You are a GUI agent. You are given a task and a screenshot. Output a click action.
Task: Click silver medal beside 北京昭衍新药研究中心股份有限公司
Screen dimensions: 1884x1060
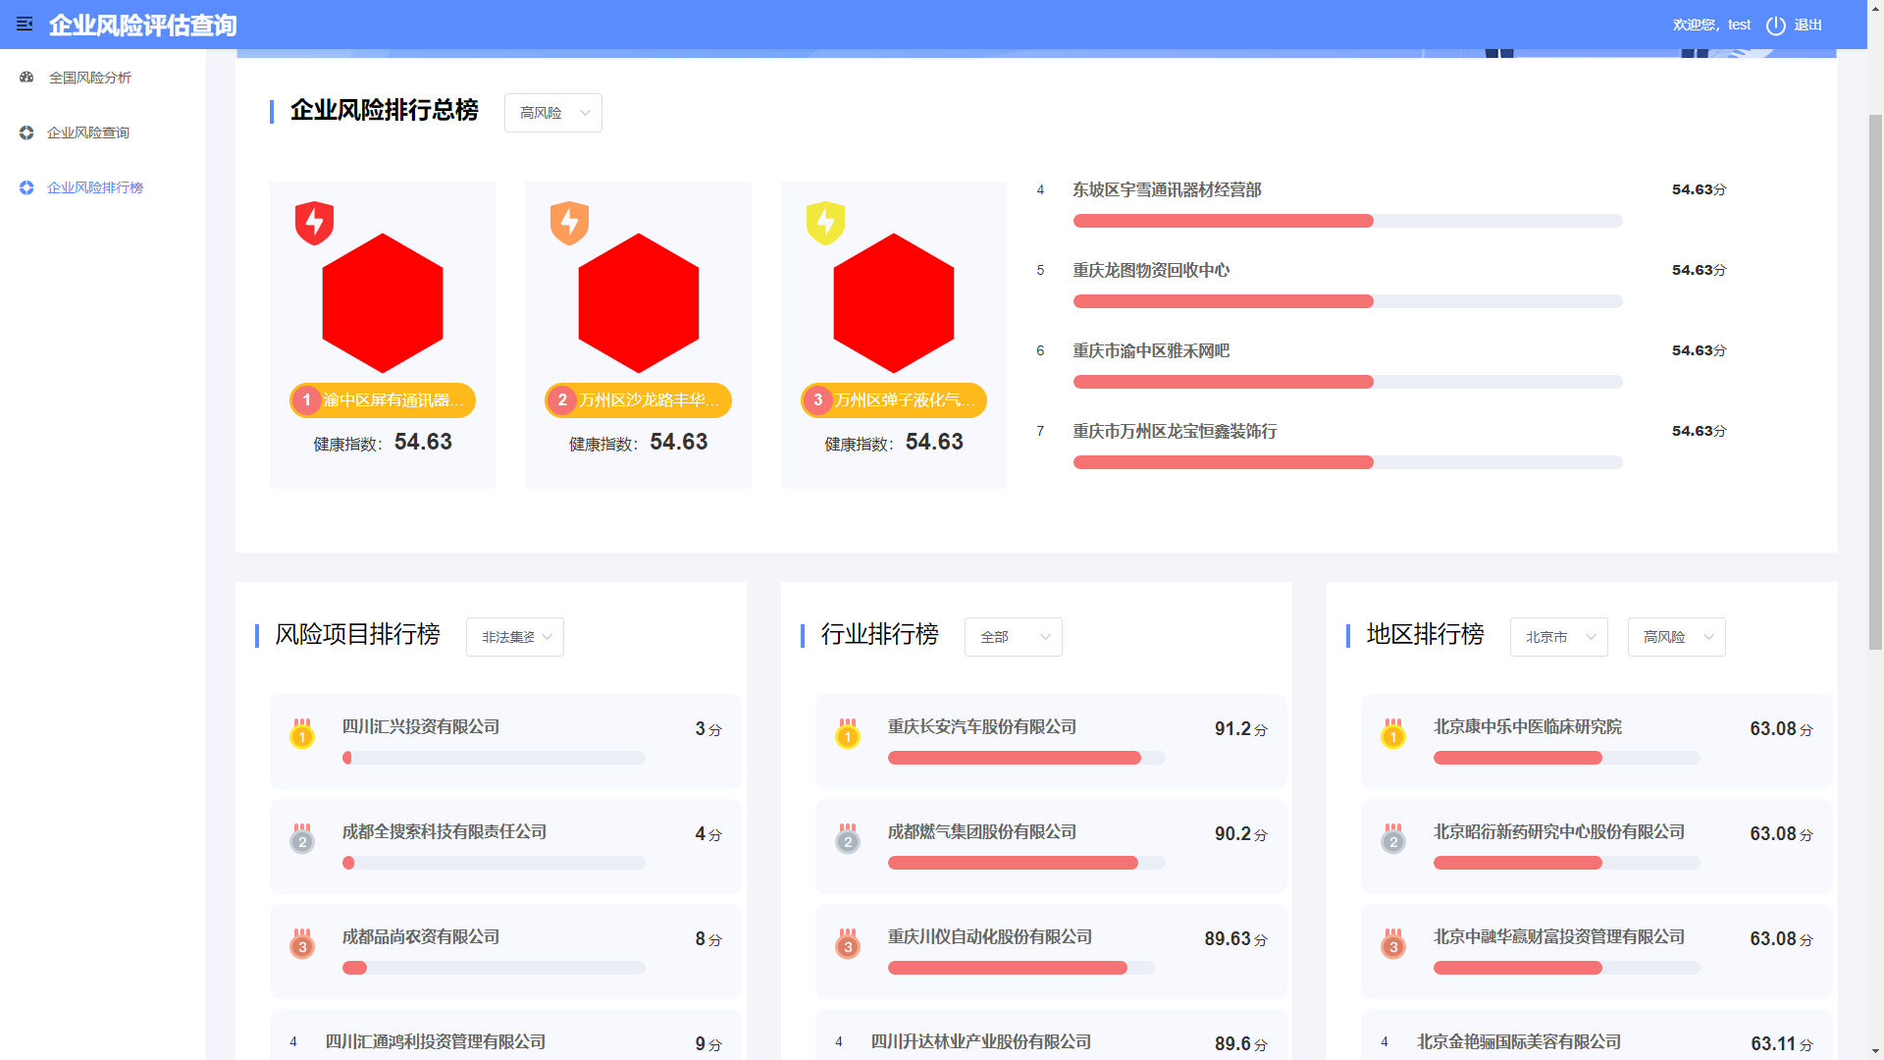point(1393,838)
